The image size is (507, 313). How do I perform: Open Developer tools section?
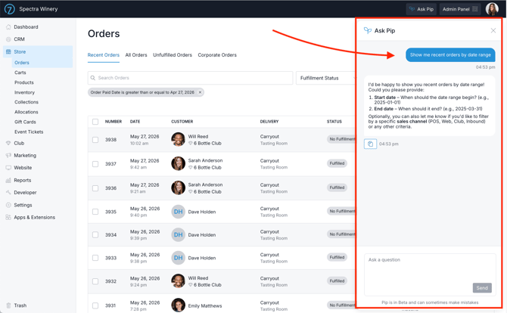click(x=25, y=193)
